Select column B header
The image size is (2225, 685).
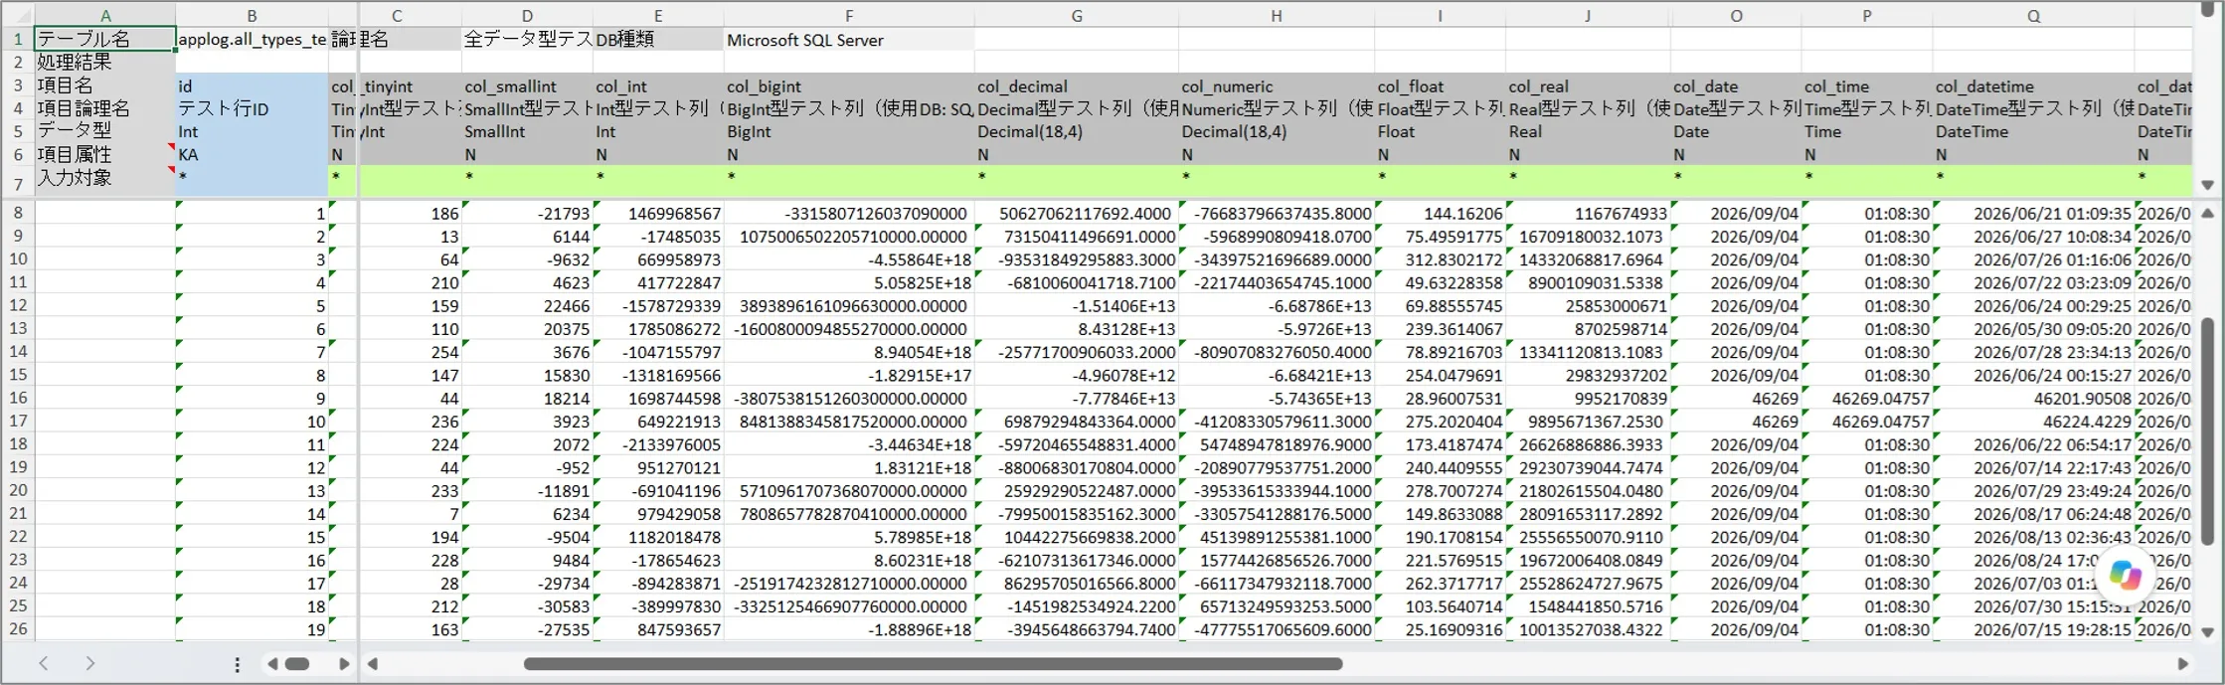(252, 15)
